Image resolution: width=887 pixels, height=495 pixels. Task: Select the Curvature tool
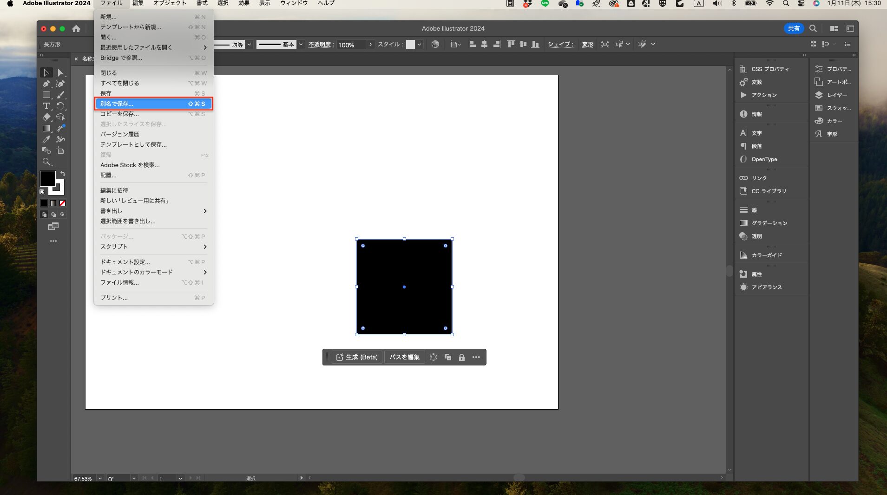[x=60, y=84]
